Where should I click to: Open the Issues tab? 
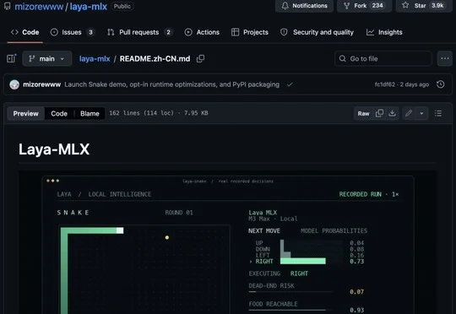(x=72, y=32)
